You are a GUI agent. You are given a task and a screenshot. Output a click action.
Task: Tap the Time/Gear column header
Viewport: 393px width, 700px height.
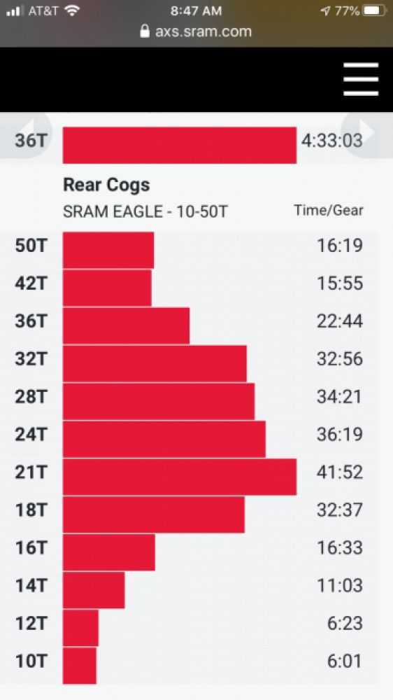pos(329,210)
